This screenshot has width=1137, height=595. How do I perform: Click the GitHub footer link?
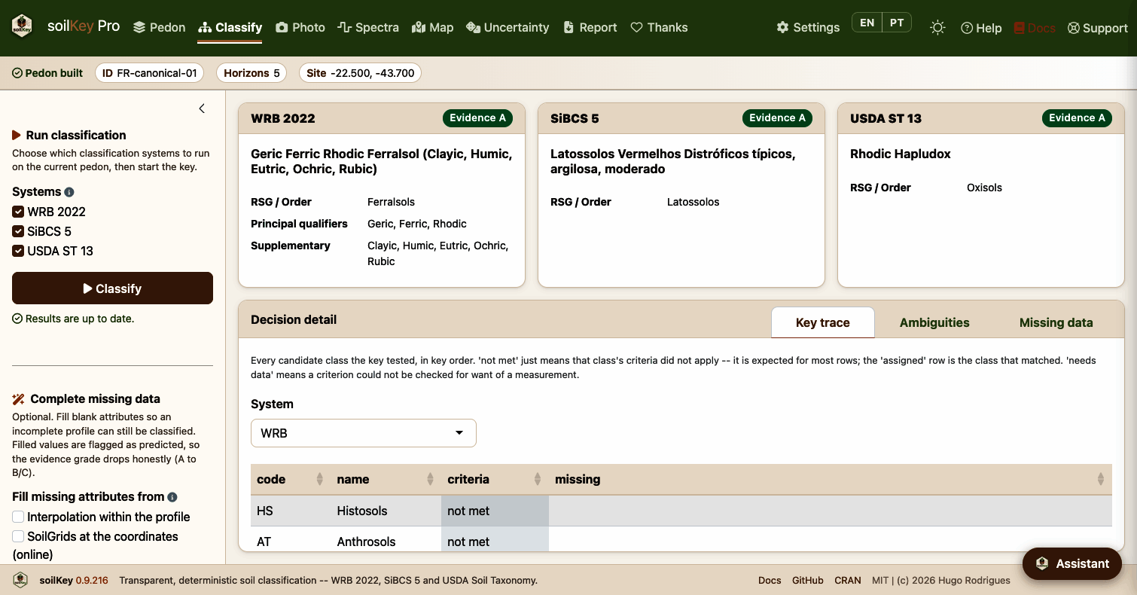[807, 580]
